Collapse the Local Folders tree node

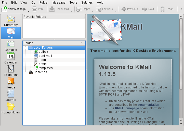(25, 48)
